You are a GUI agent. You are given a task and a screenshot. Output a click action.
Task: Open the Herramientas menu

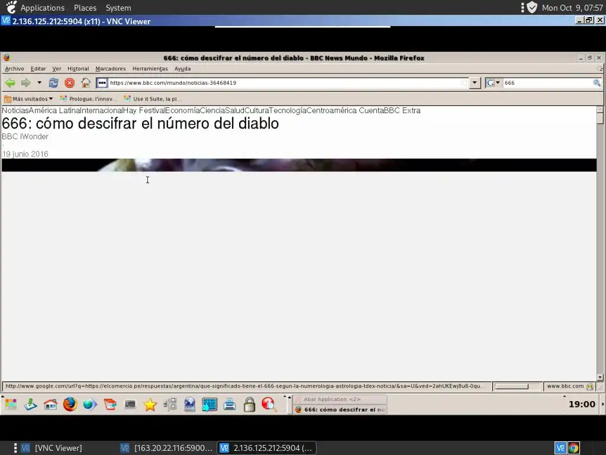[x=150, y=69]
